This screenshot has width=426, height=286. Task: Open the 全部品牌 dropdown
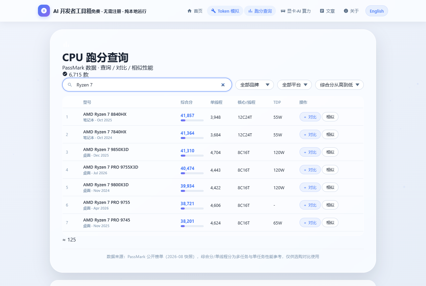tap(255, 85)
